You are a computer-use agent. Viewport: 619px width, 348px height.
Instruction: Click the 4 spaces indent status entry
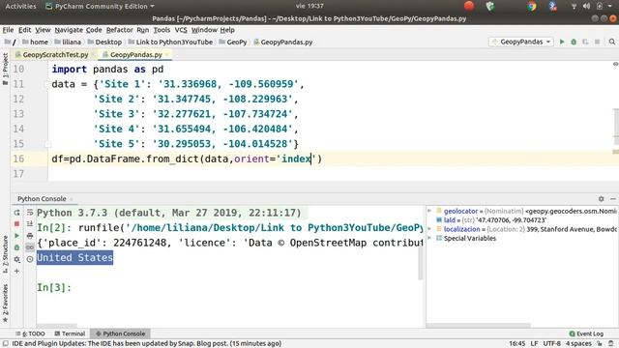(579, 344)
